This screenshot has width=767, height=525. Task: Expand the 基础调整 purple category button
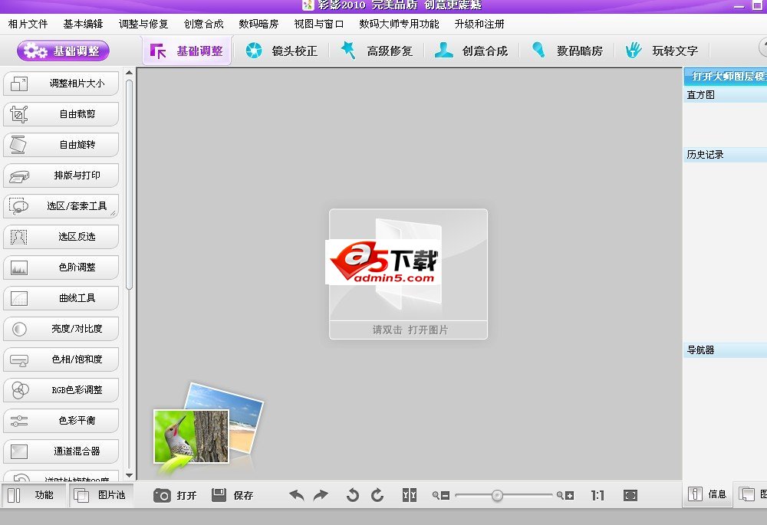coord(63,51)
